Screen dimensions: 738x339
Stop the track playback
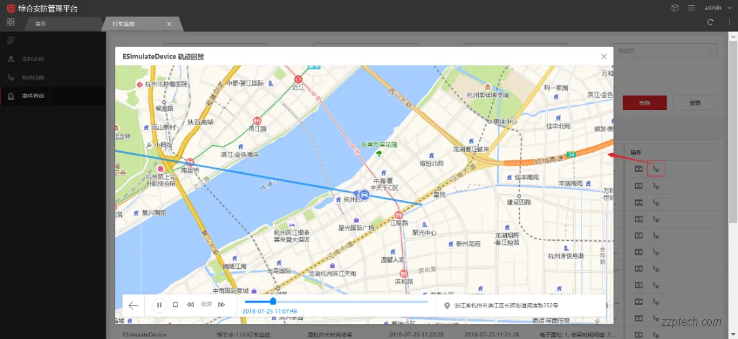point(175,305)
